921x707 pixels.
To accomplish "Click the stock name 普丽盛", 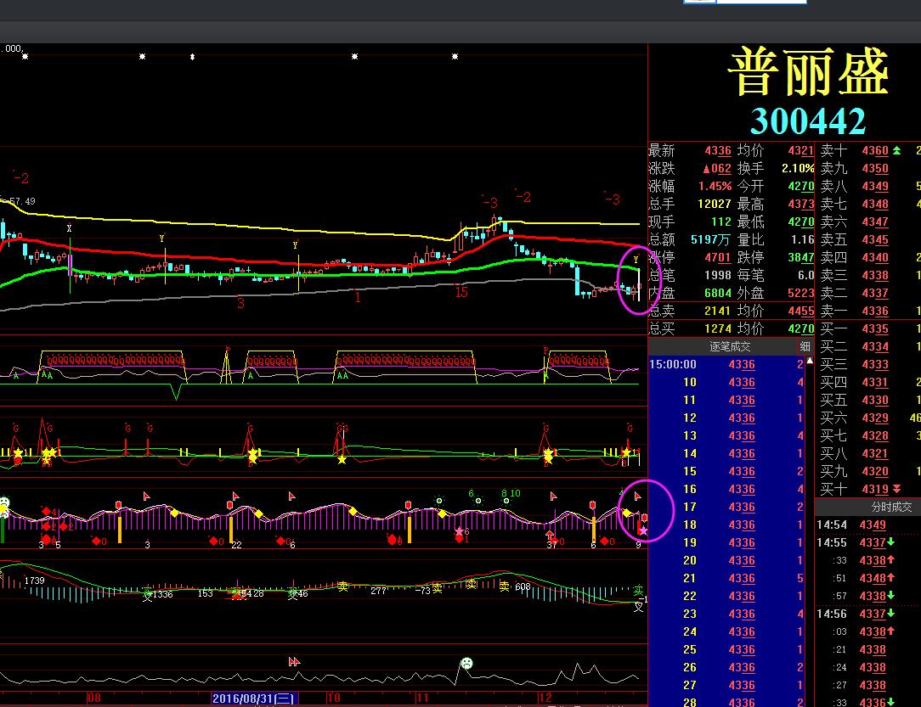I will click(808, 71).
